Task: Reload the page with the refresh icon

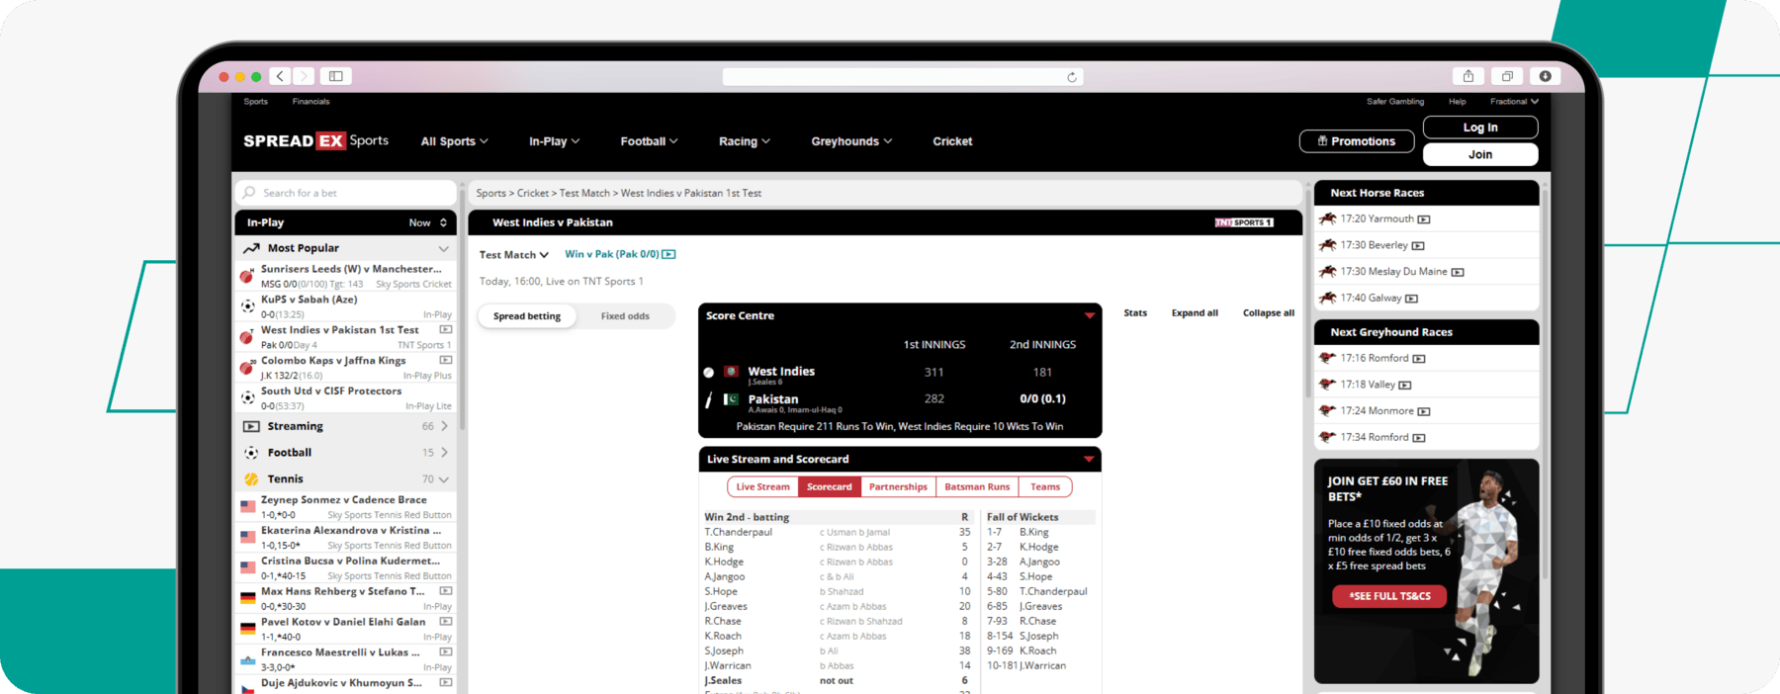Action: point(1072,77)
